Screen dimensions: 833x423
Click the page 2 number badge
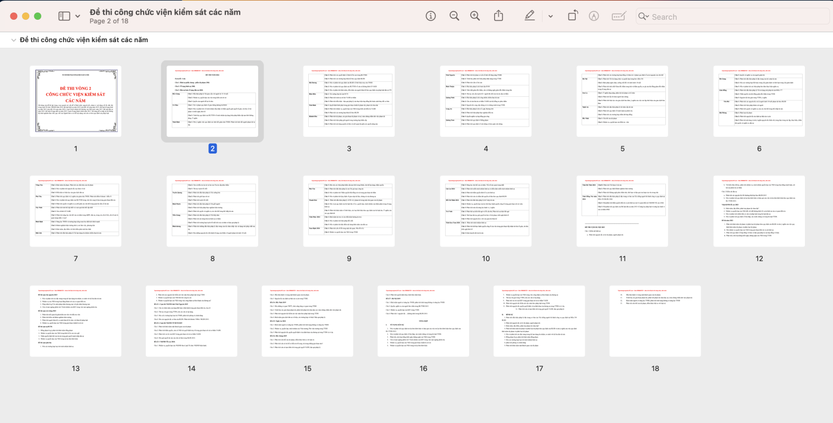212,149
